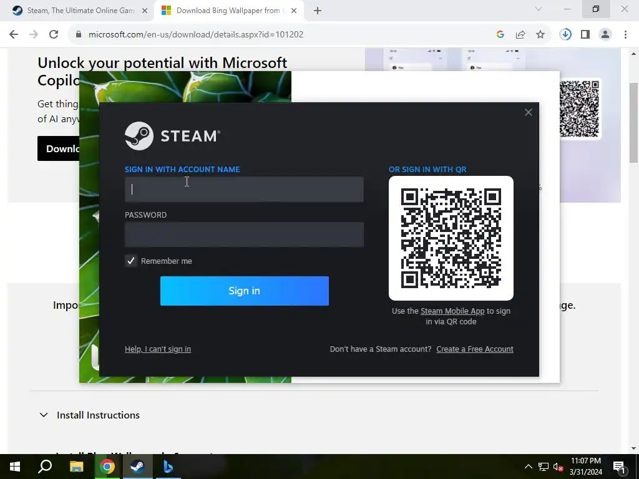The height and width of the screenshot is (479, 639).
Task: Click the Steam sign-in QR code
Action: click(x=451, y=238)
